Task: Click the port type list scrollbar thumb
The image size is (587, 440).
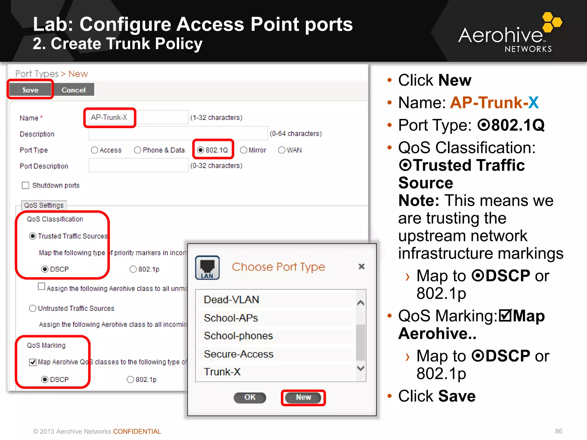Action: (x=361, y=342)
